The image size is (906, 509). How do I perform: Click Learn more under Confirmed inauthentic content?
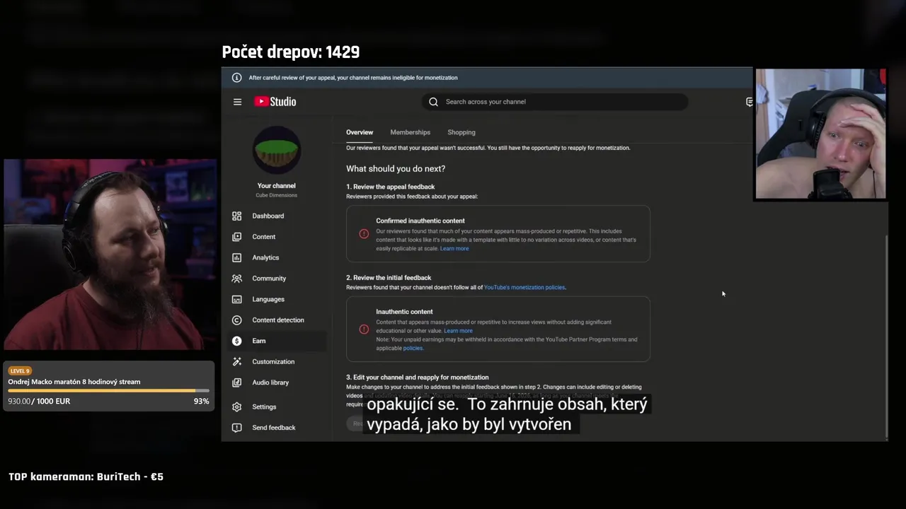pos(454,249)
